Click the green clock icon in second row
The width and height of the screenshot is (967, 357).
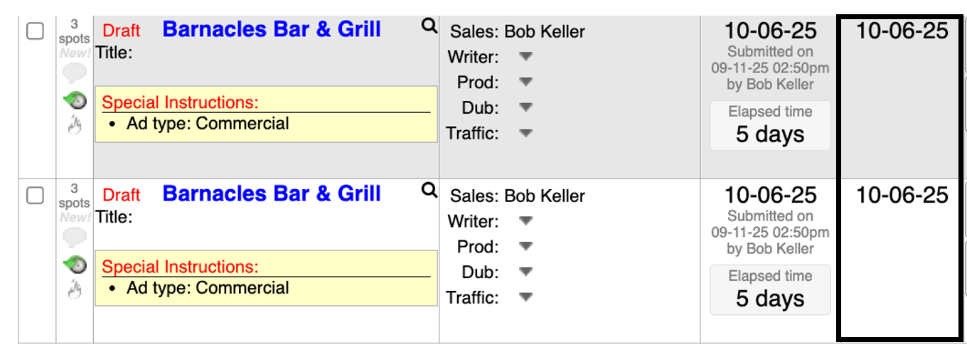click(75, 265)
